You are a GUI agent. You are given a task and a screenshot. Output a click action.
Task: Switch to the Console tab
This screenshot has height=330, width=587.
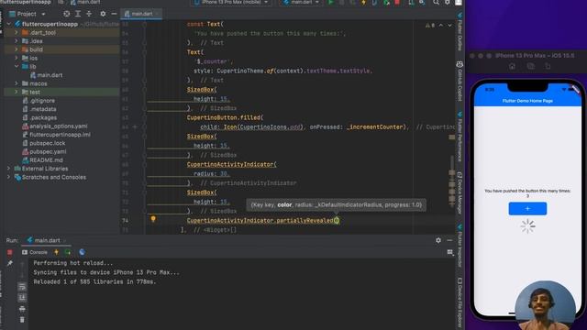35,252
